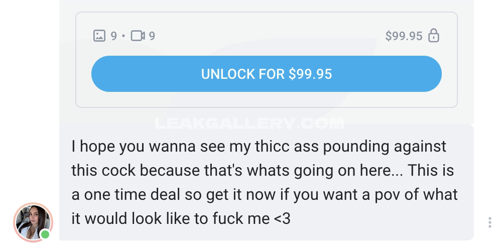
Task: Open the three-dot message options menu
Action: click(489, 222)
